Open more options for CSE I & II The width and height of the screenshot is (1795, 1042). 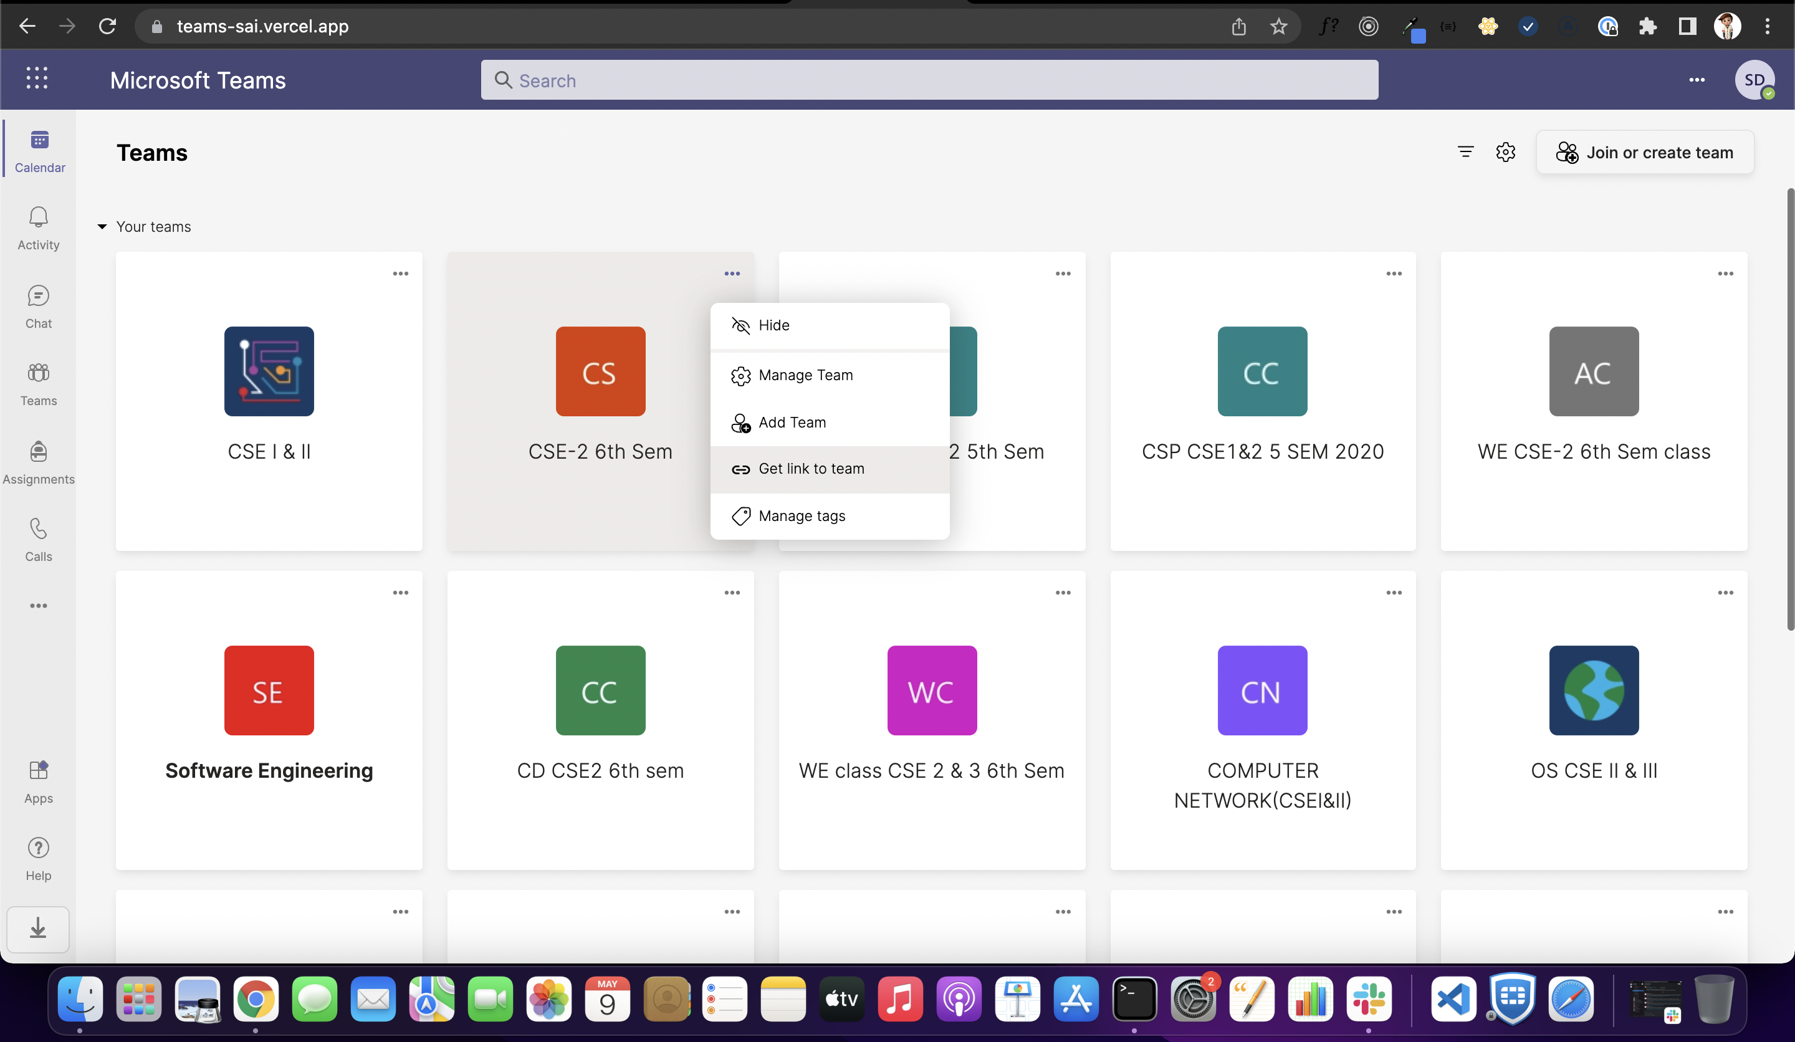coord(400,274)
